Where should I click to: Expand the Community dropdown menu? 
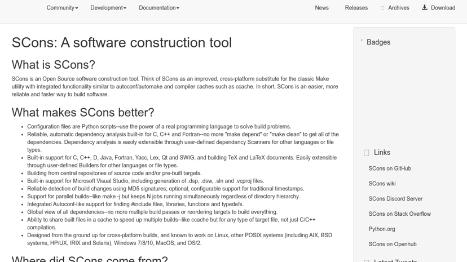pos(62,8)
